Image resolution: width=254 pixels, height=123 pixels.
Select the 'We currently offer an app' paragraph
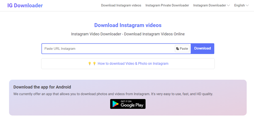tap(113, 94)
